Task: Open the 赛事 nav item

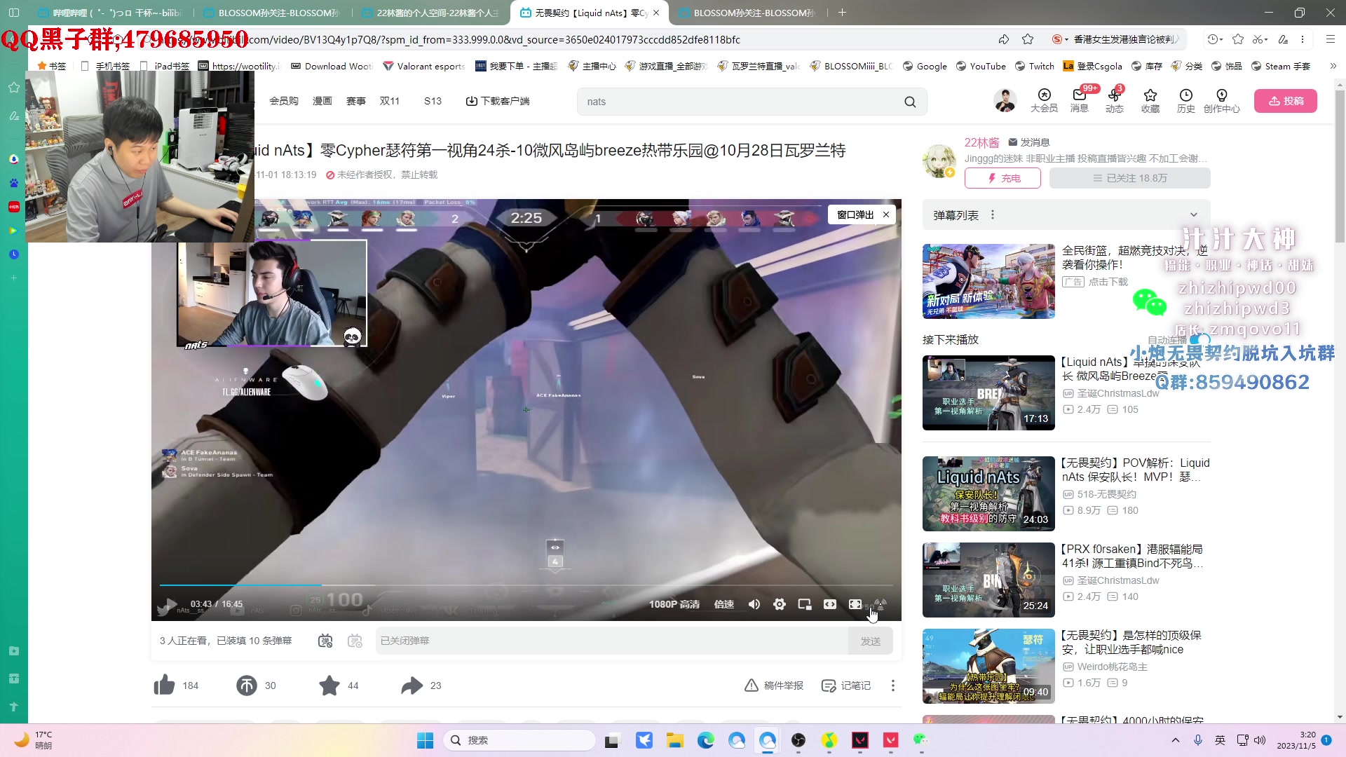Action: pyautogui.click(x=356, y=101)
